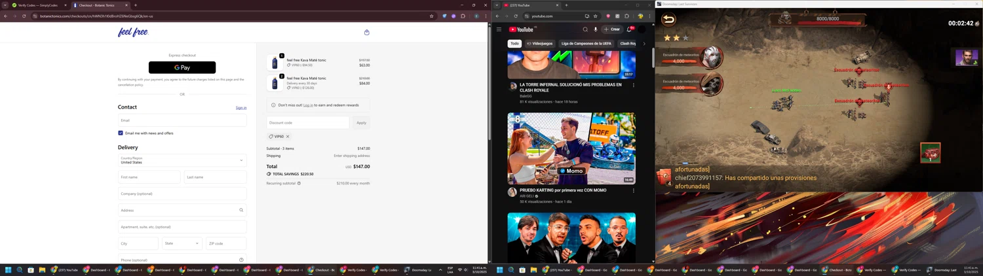Image resolution: width=983 pixels, height=276 pixels.
Task: Uncheck Email me with news and offers
Action: coord(121,133)
